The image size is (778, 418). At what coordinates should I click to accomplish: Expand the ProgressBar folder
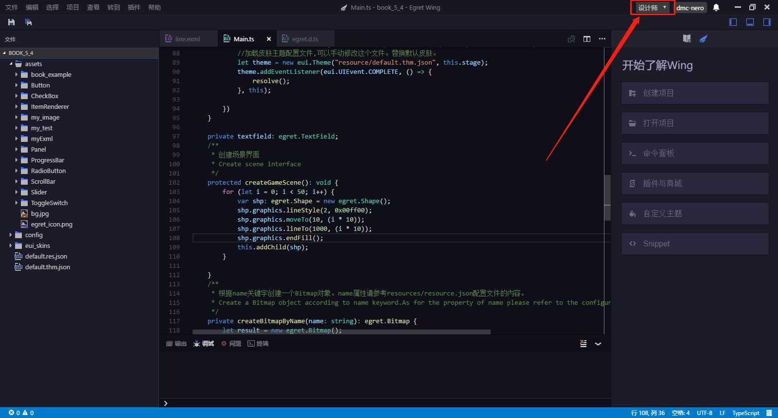[x=17, y=160]
